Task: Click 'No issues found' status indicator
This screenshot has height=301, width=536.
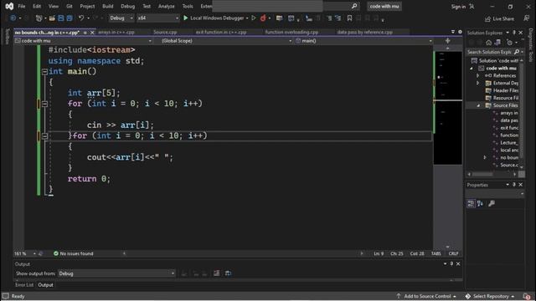Action: coord(73,253)
